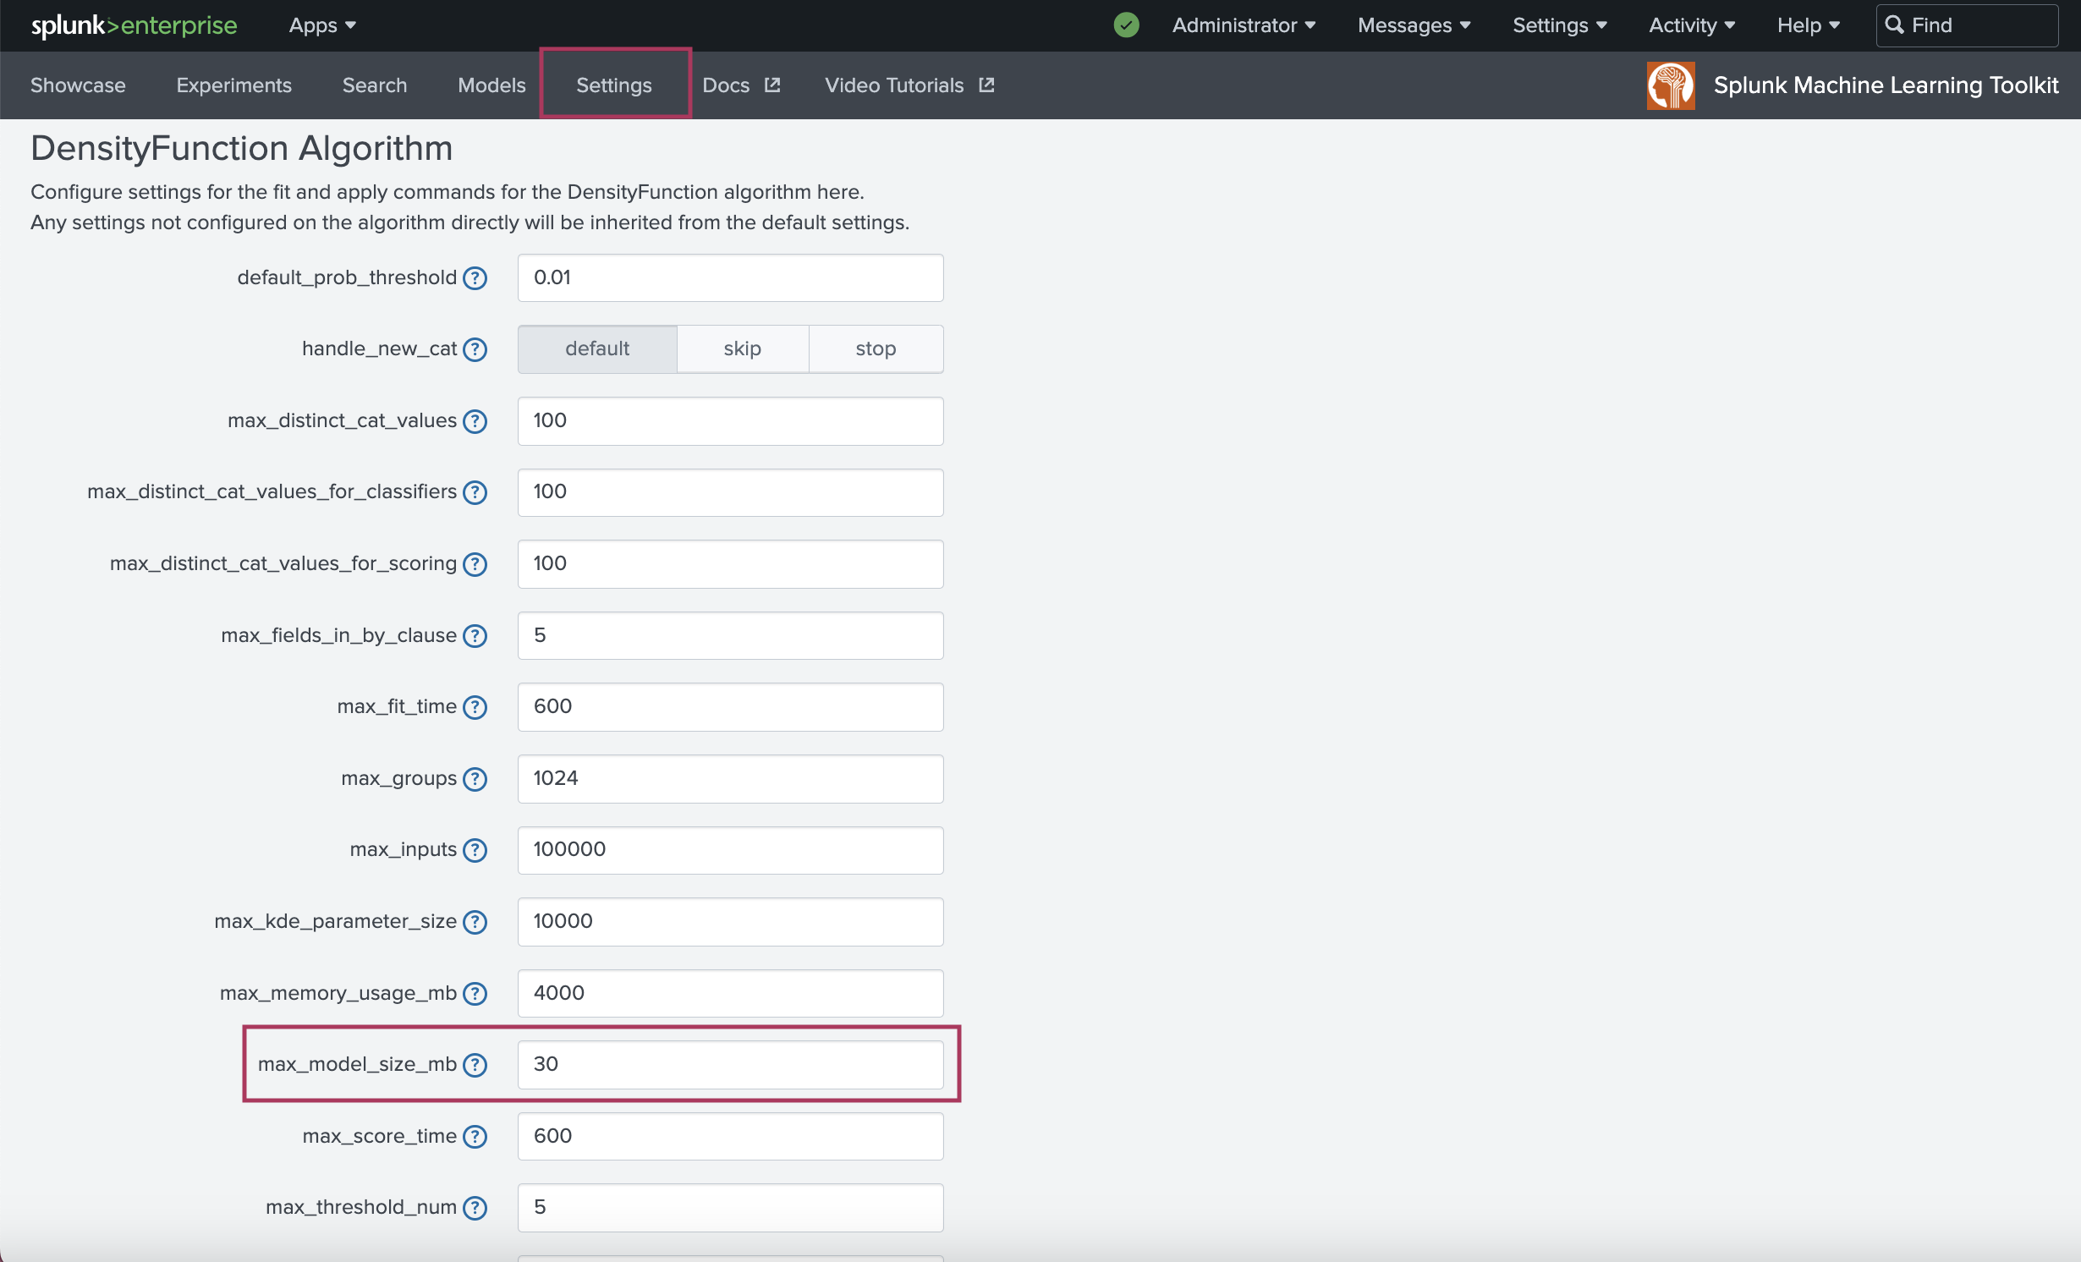Expand the top bar Settings dropdown
The height and width of the screenshot is (1262, 2081).
[x=1559, y=25]
